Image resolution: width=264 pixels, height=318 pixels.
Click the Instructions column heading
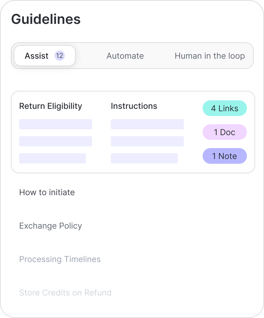pyautogui.click(x=134, y=106)
